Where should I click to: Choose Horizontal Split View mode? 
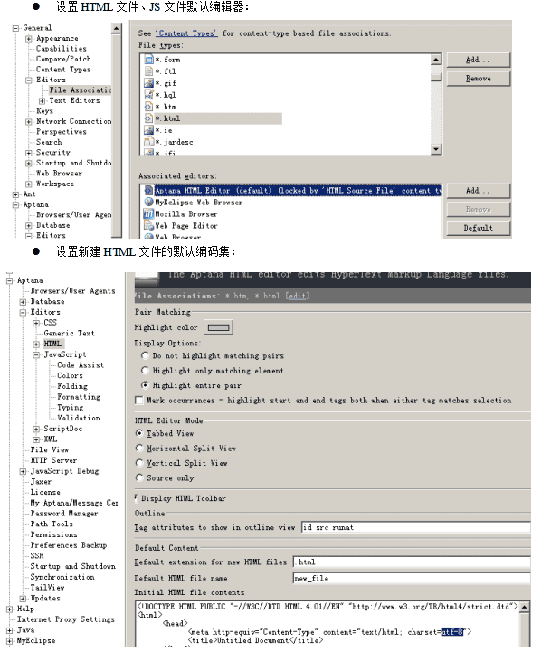pyautogui.click(x=139, y=448)
